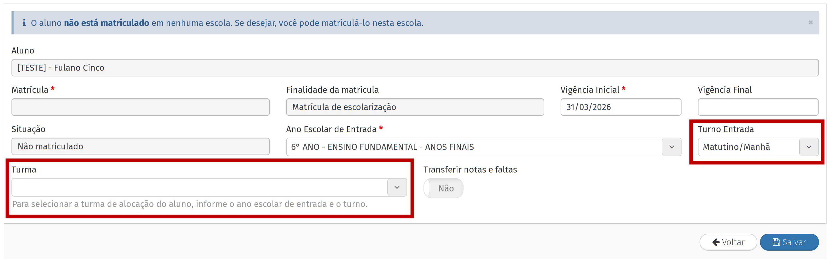The image size is (832, 264).
Task: Click the floppy disk icon on Salvar
Action: (x=776, y=242)
